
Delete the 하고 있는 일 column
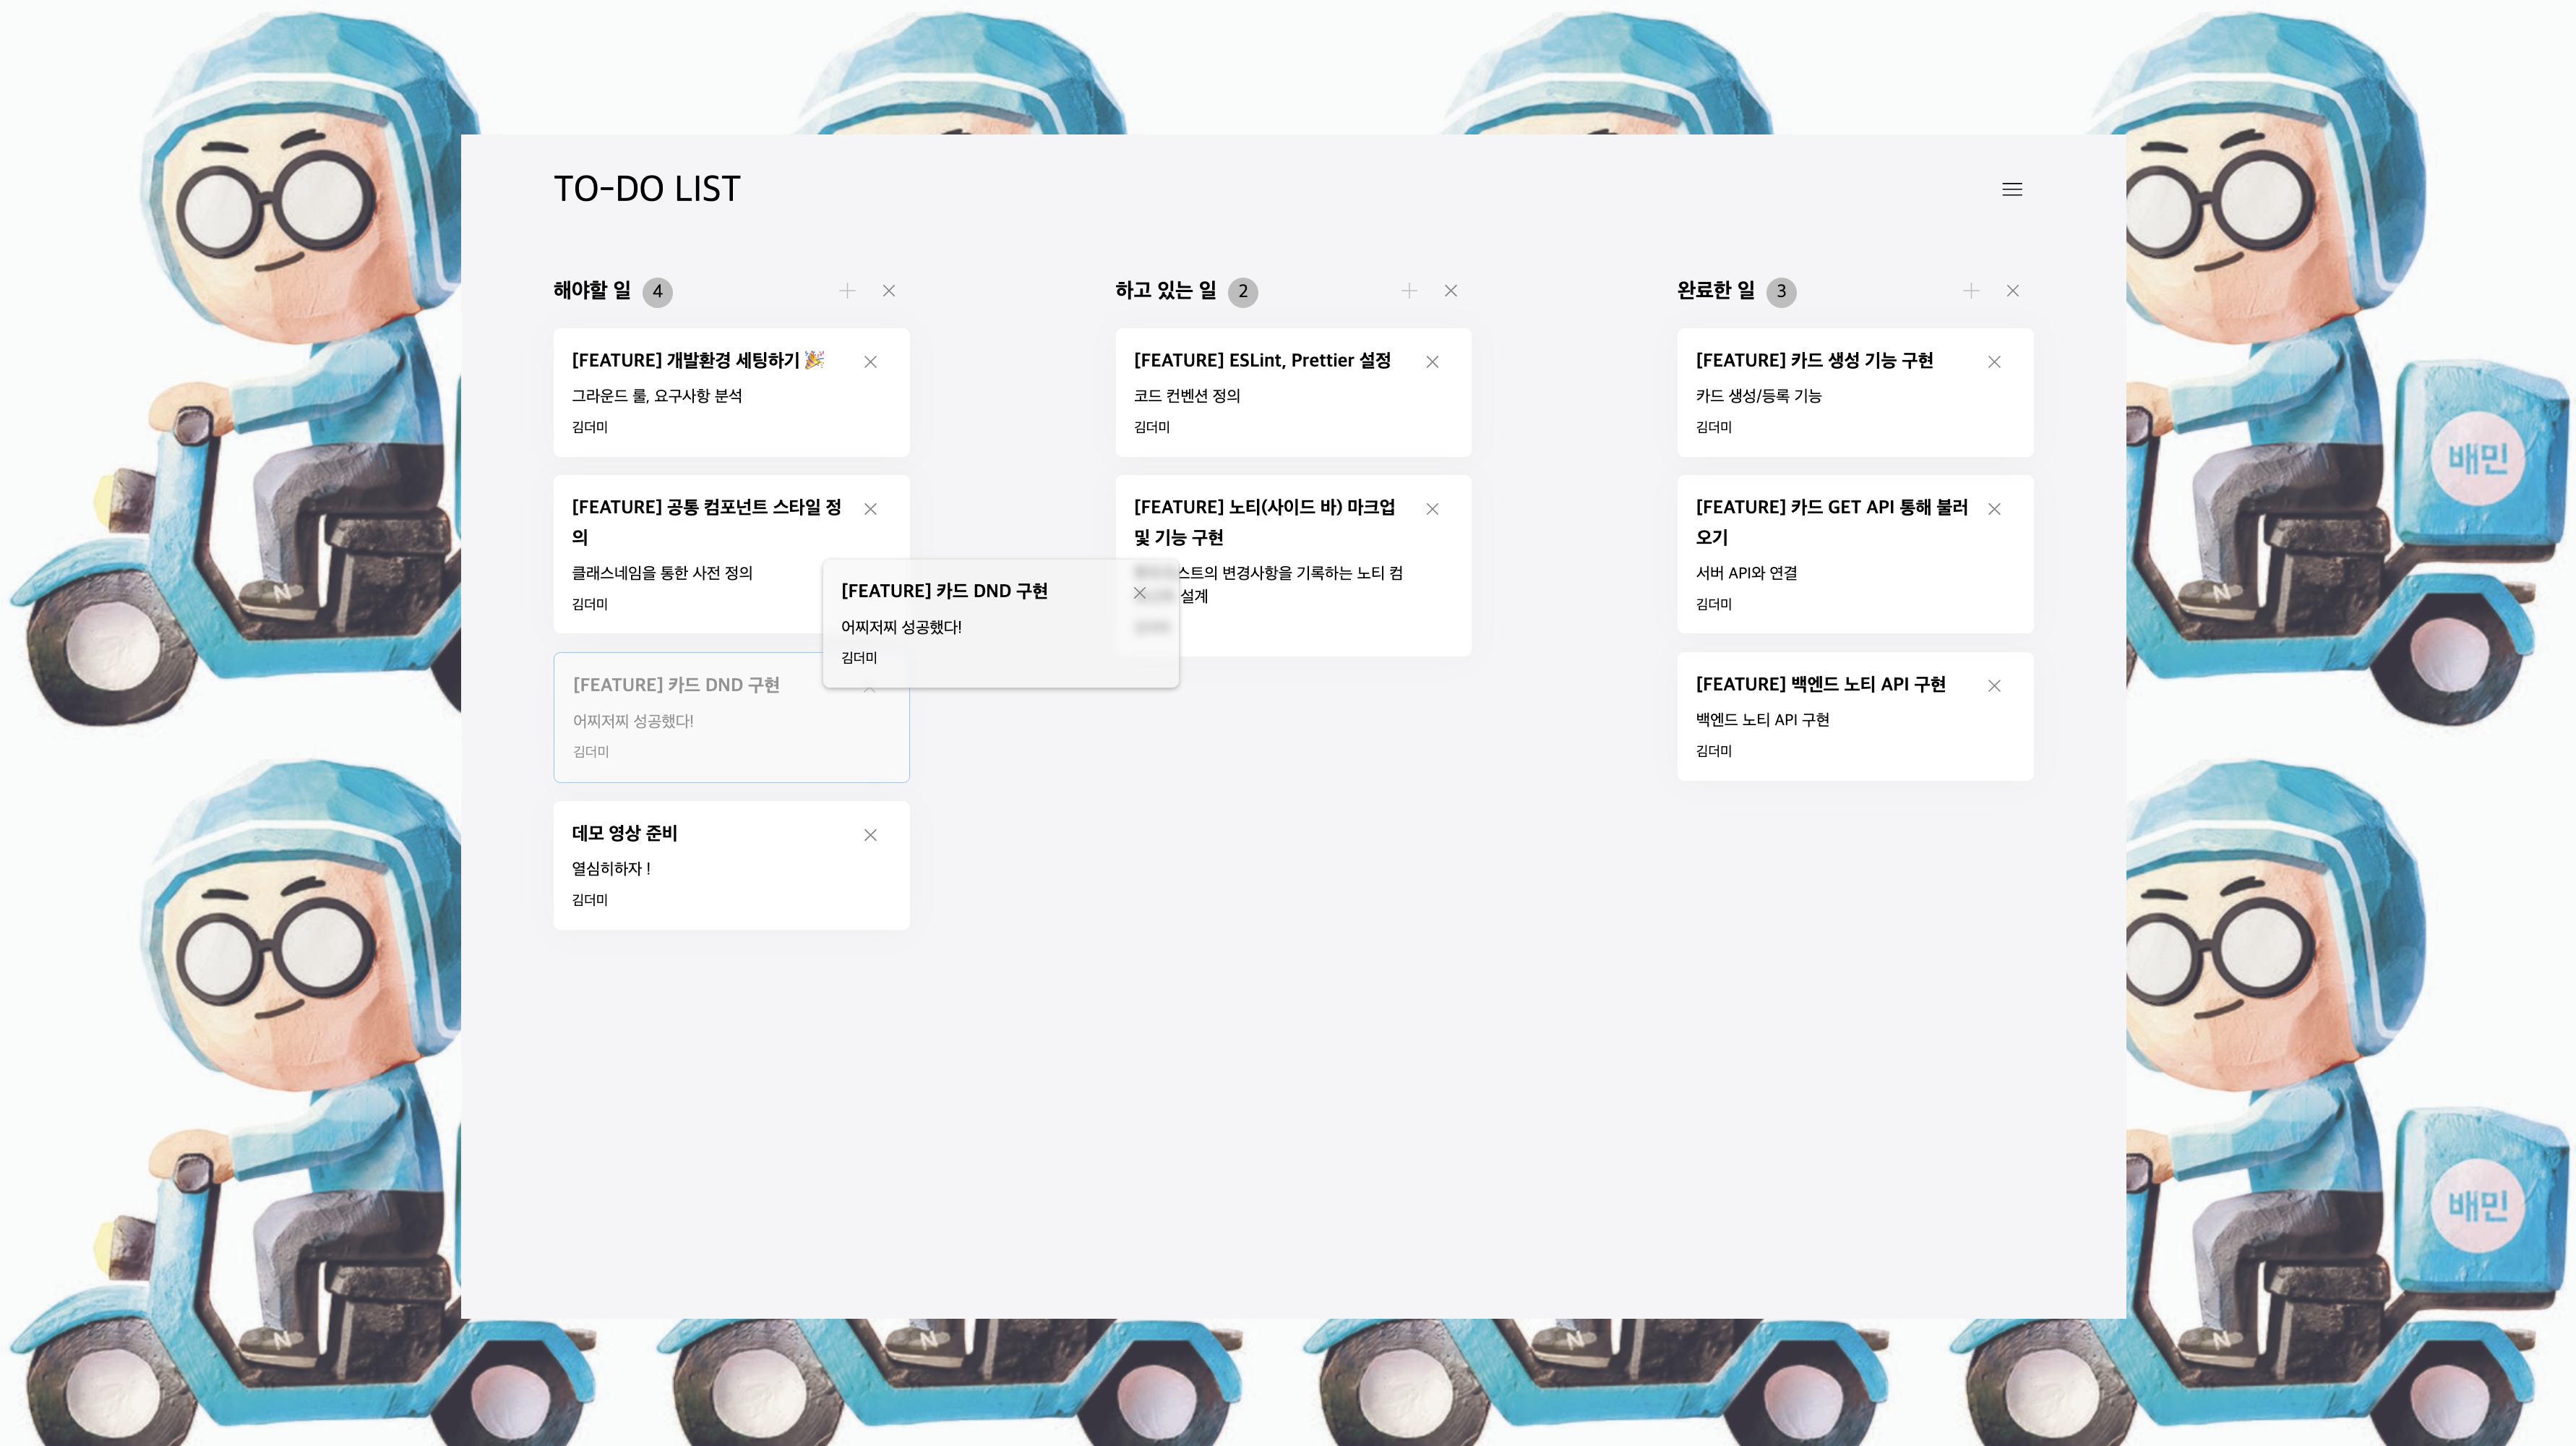click(x=1451, y=291)
